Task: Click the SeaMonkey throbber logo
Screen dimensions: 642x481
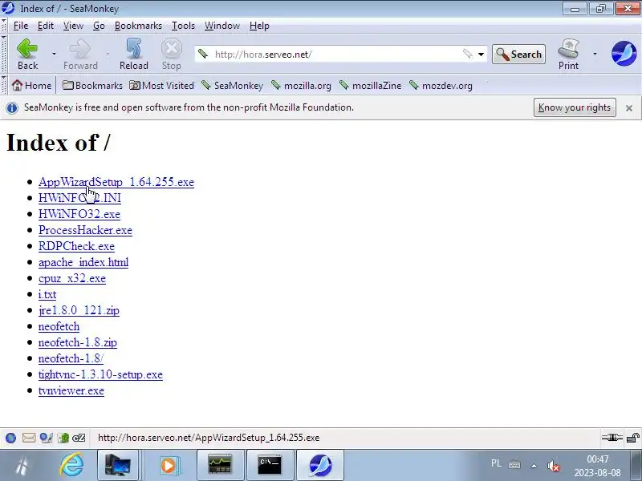Action: (x=624, y=54)
